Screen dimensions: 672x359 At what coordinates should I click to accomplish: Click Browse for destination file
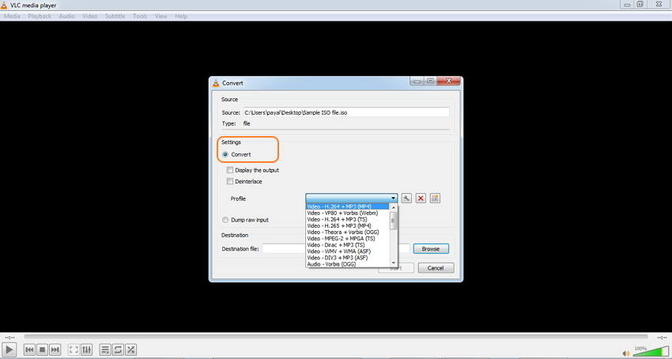point(431,249)
